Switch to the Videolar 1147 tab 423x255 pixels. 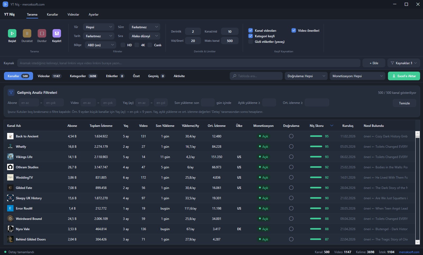49,76
